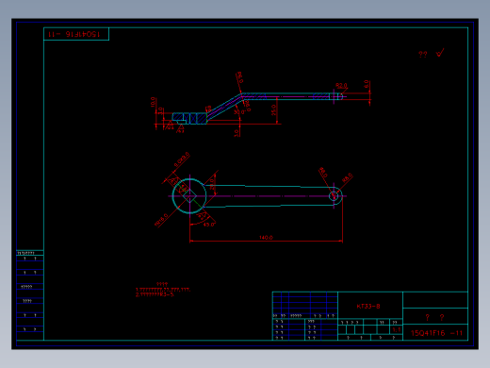The image size is (490, 368).
Task: Click the 25.0 vertical dimension text
Action: point(273,109)
